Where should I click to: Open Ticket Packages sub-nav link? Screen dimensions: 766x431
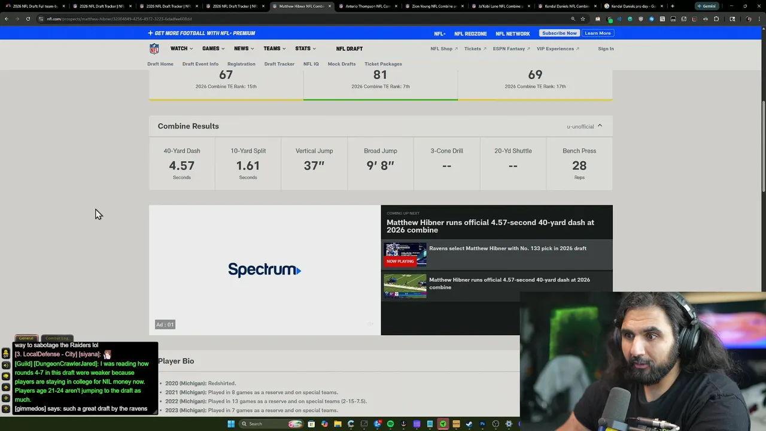pos(383,64)
